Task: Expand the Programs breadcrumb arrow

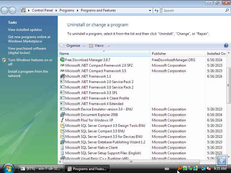Action: (x=77, y=10)
